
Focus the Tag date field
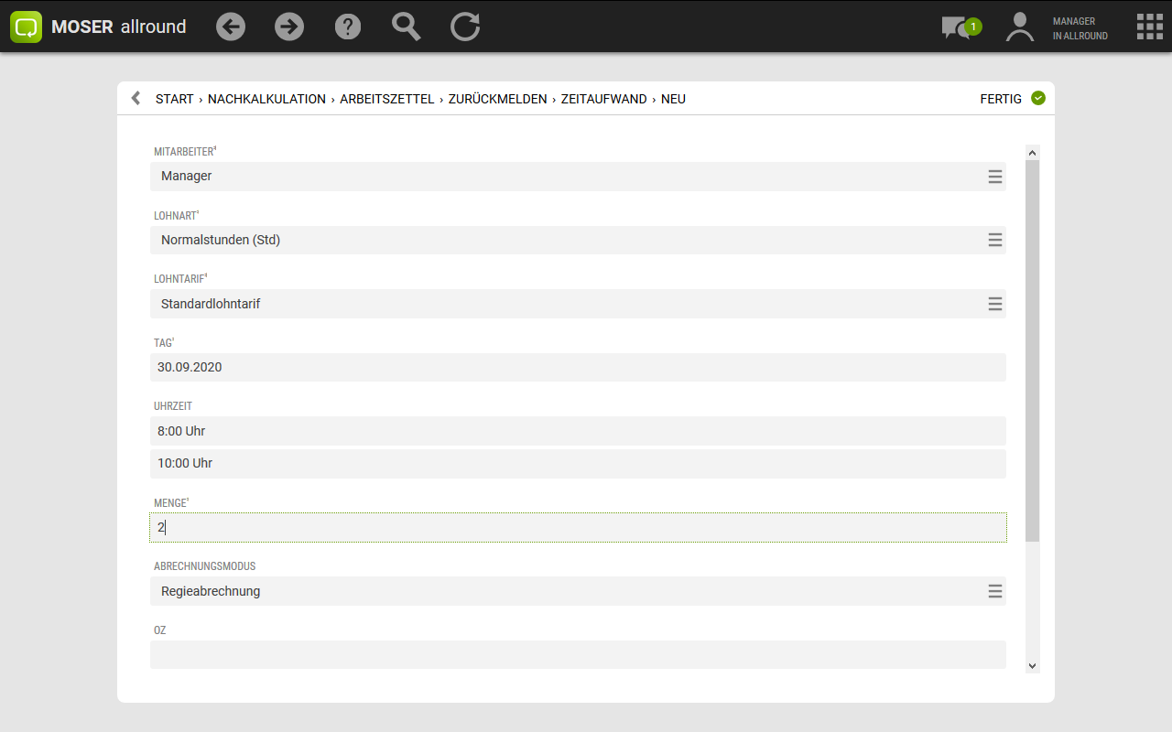pos(577,367)
